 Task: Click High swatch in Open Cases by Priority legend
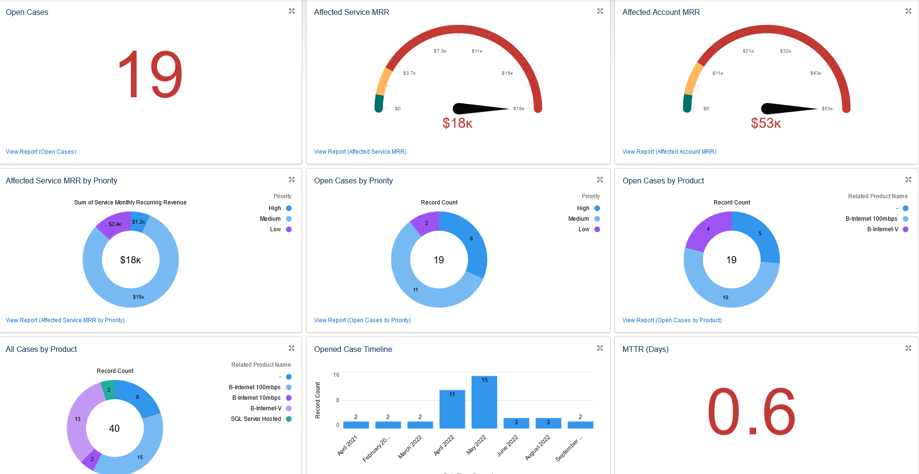pos(597,208)
